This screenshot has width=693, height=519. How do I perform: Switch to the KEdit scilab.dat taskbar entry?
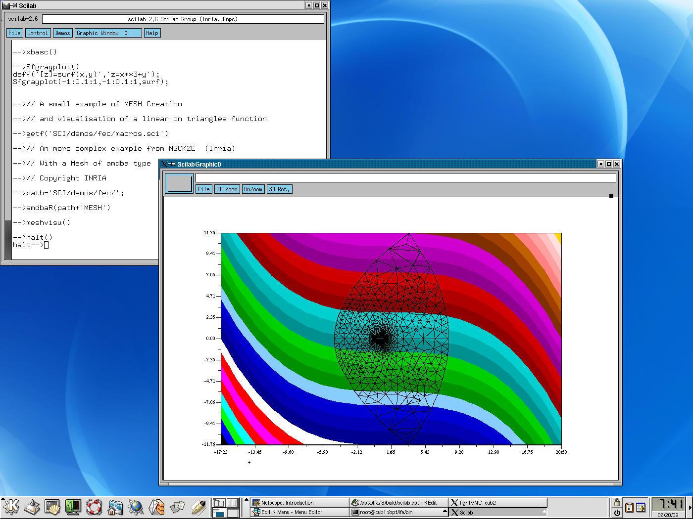click(x=398, y=503)
